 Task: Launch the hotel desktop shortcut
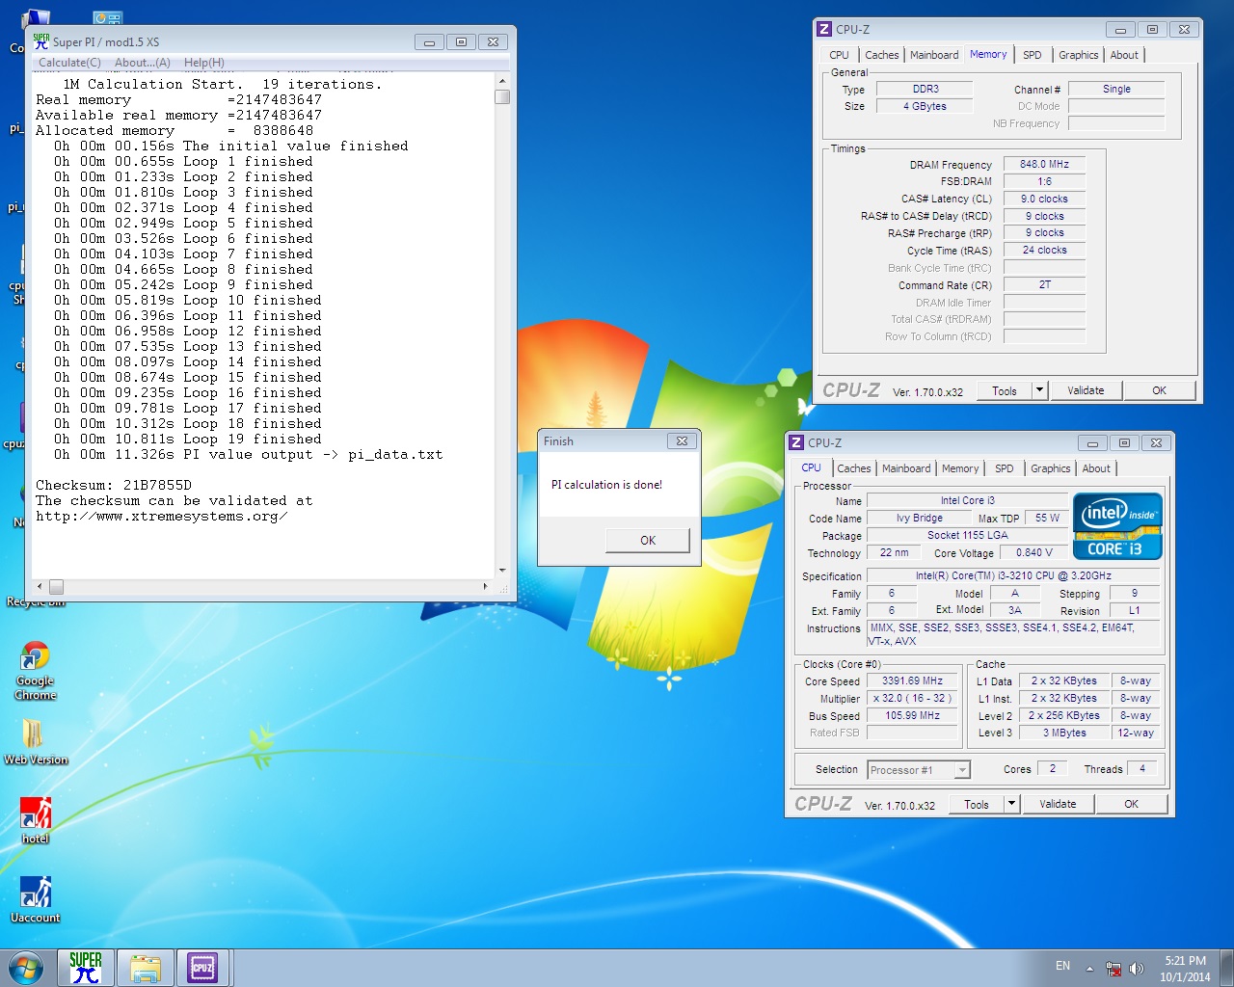tap(36, 819)
